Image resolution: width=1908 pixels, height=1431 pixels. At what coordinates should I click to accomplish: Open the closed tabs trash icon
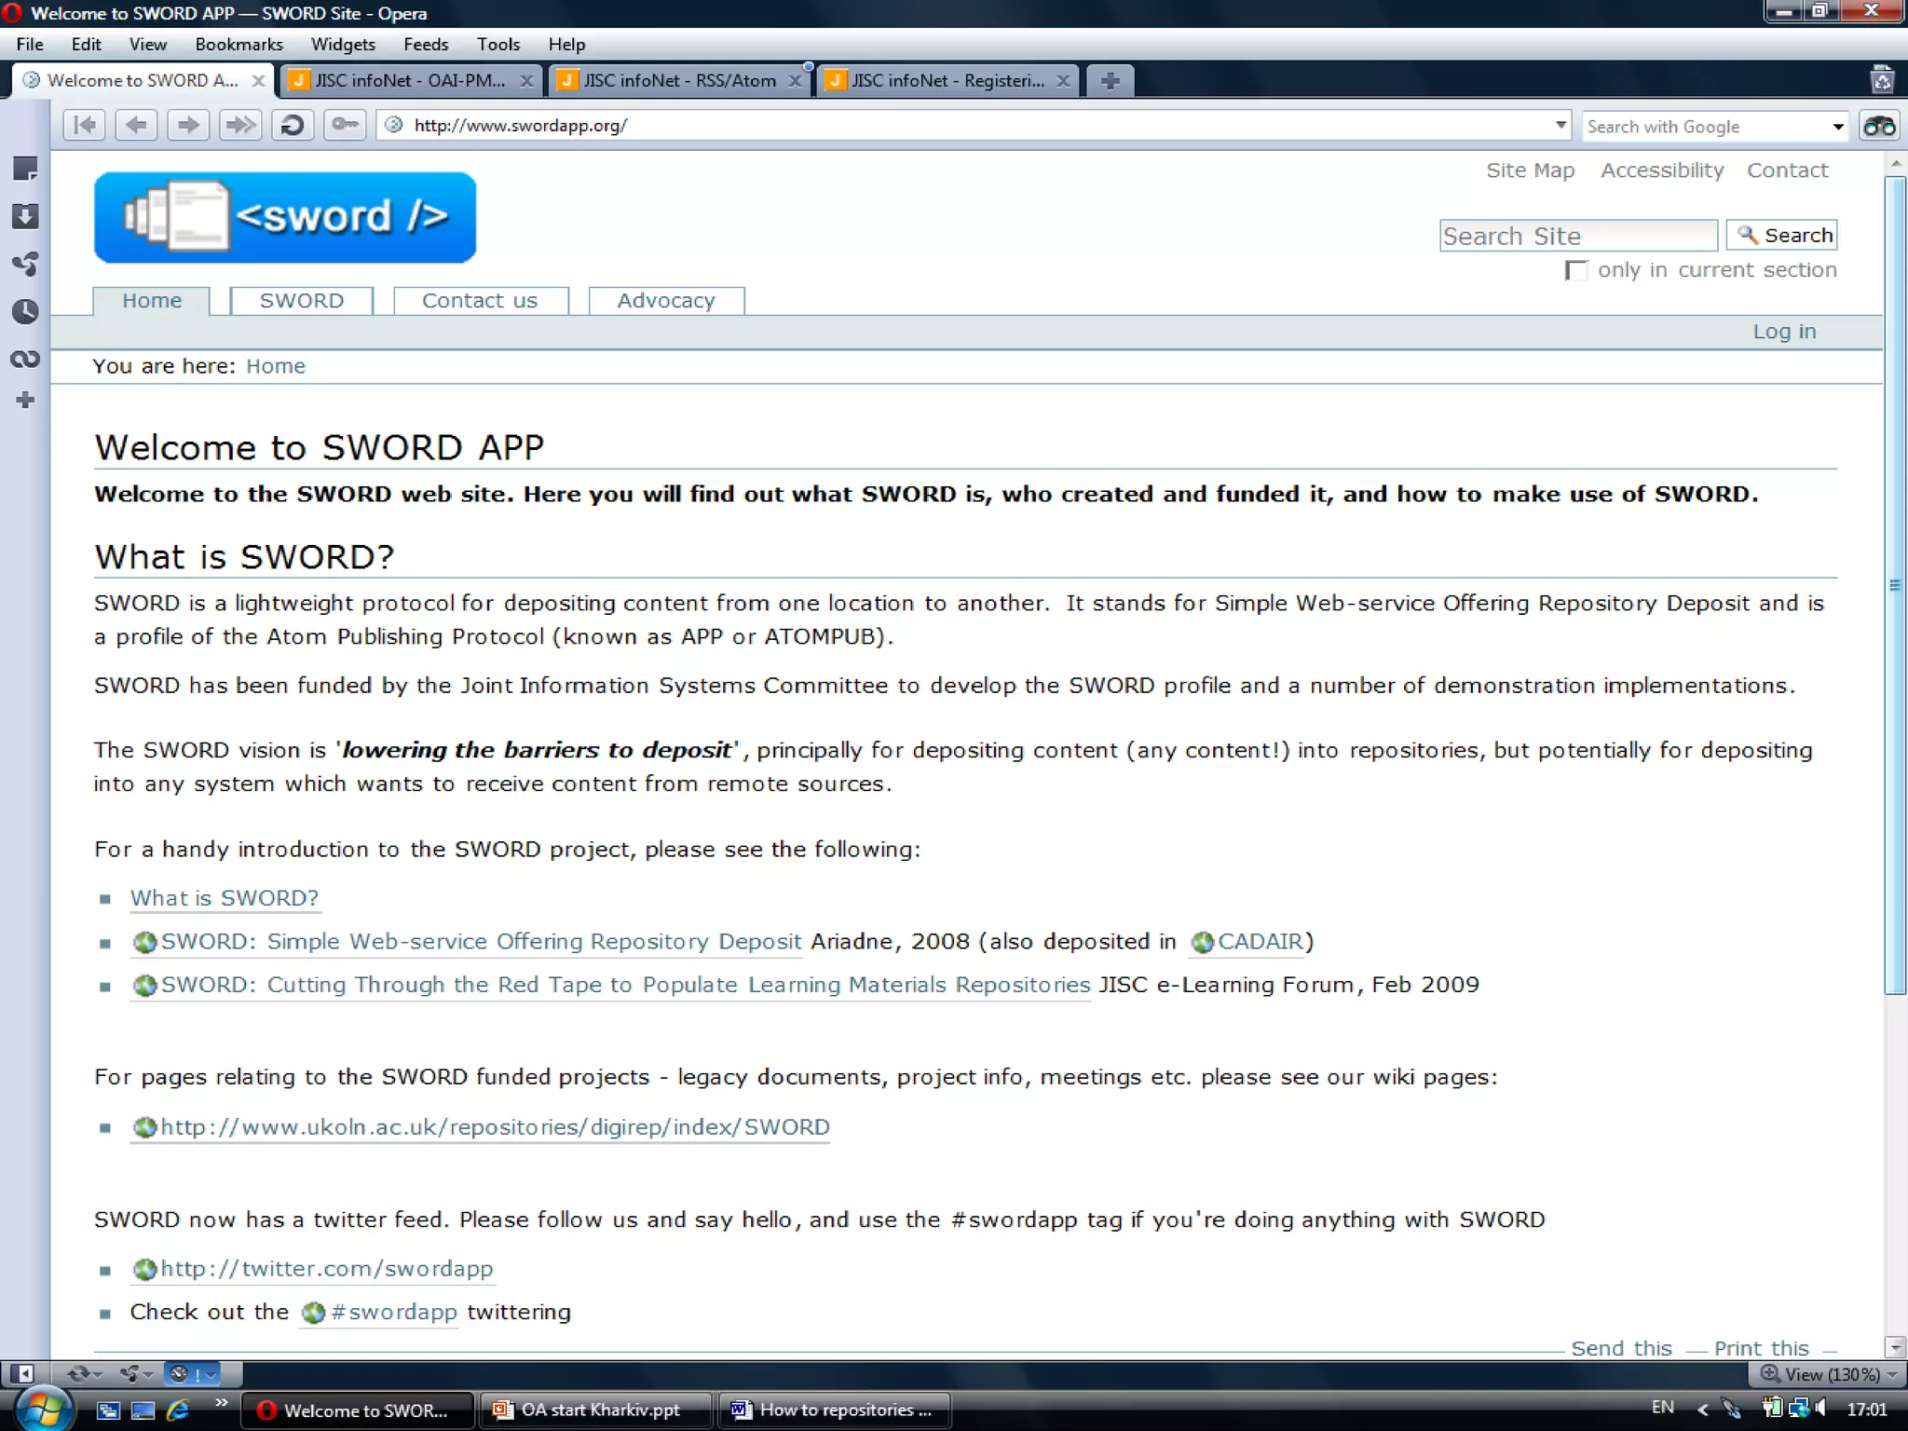[1882, 80]
